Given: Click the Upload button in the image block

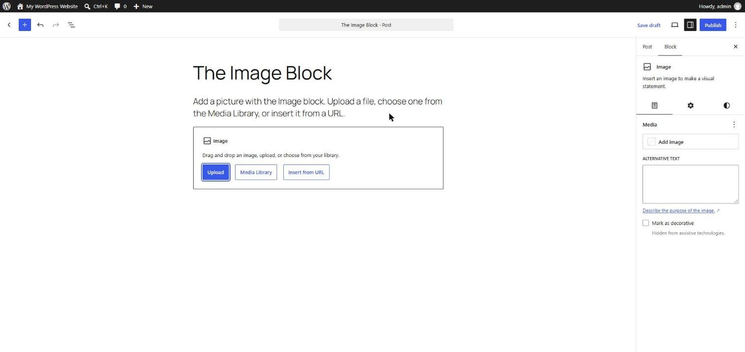Looking at the screenshot, I should point(215,172).
